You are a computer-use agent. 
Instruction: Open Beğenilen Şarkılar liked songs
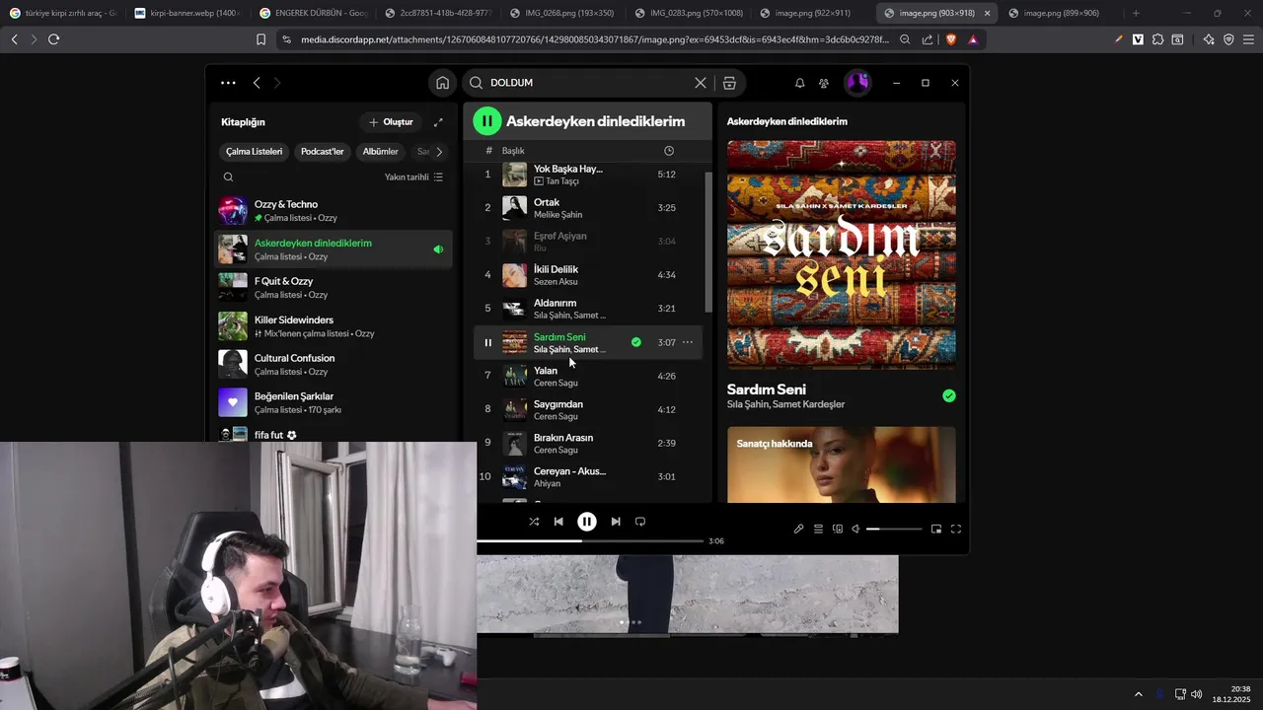tap(334, 402)
